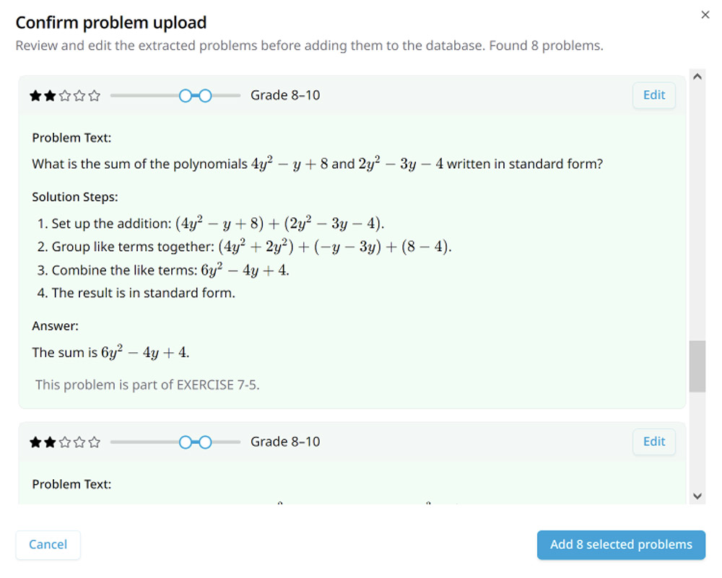The width and height of the screenshot is (722, 578).
Task: Open Edit for the second problem card
Action: click(653, 442)
